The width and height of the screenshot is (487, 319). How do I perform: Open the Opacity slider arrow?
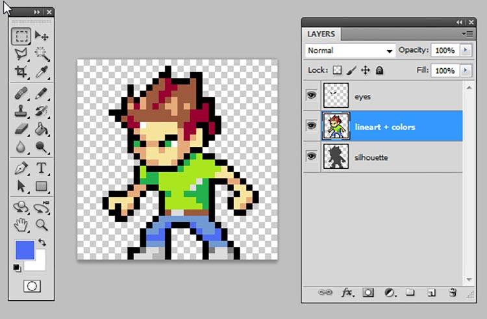coord(466,50)
